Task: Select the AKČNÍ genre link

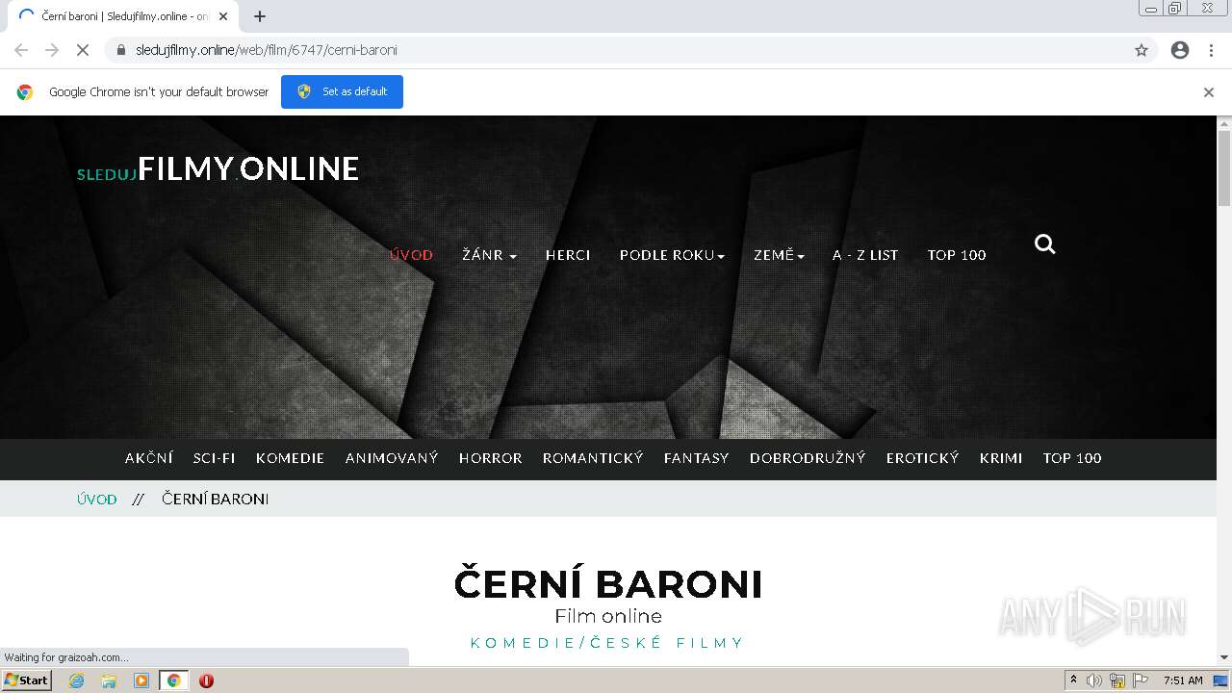Action: [149, 458]
